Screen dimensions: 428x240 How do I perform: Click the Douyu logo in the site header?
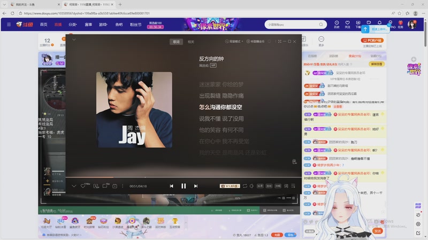pos(25,25)
